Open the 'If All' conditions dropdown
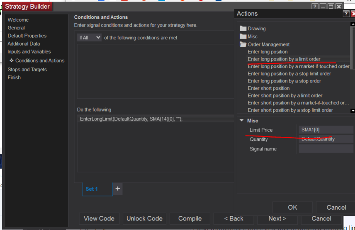This screenshot has height=230, width=355. [90, 38]
